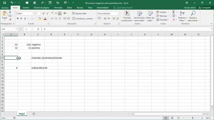
Task: Expand Combinar y centrar dropdown arrow
Action: (x=95, y=19)
